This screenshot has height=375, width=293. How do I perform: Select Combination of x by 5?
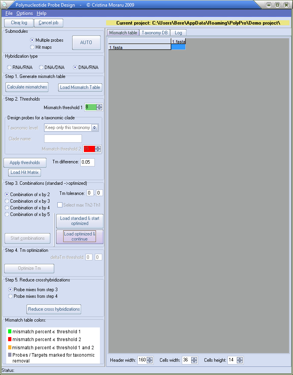tap(7, 214)
